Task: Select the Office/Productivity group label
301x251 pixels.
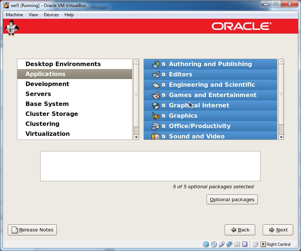Action: point(200,126)
